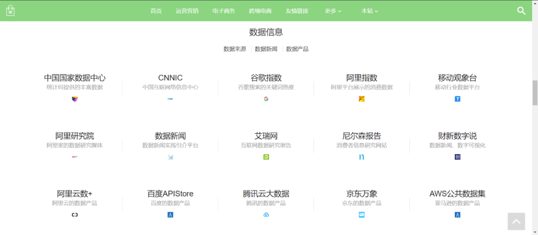Open the 电子商务 menu item
Screen dimensions: 538x235
(224, 11)
